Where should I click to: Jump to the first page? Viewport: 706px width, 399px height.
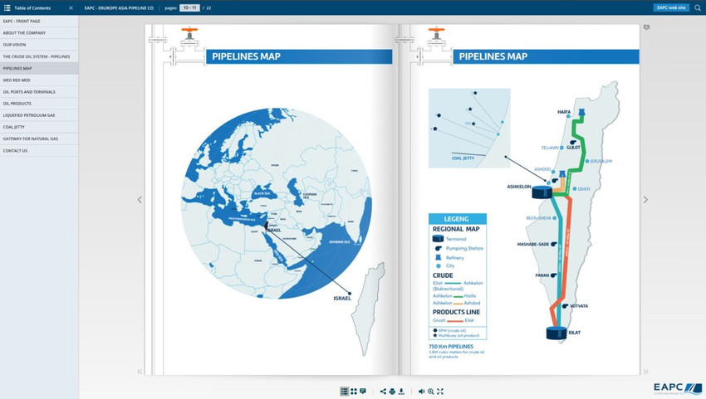click(140, 371)
